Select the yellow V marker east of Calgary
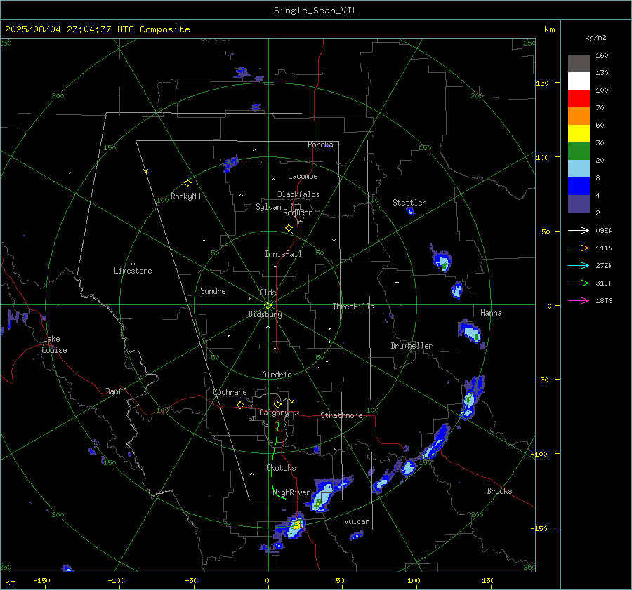This screenshot has height=590, width=632. point(292,401)
